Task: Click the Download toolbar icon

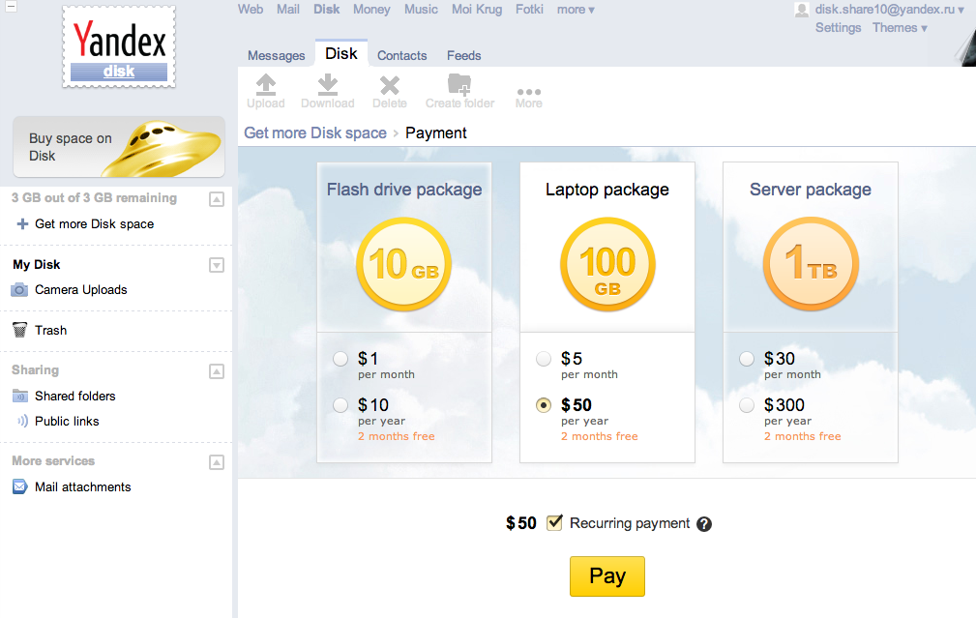Action: click(x=327, y=85)
